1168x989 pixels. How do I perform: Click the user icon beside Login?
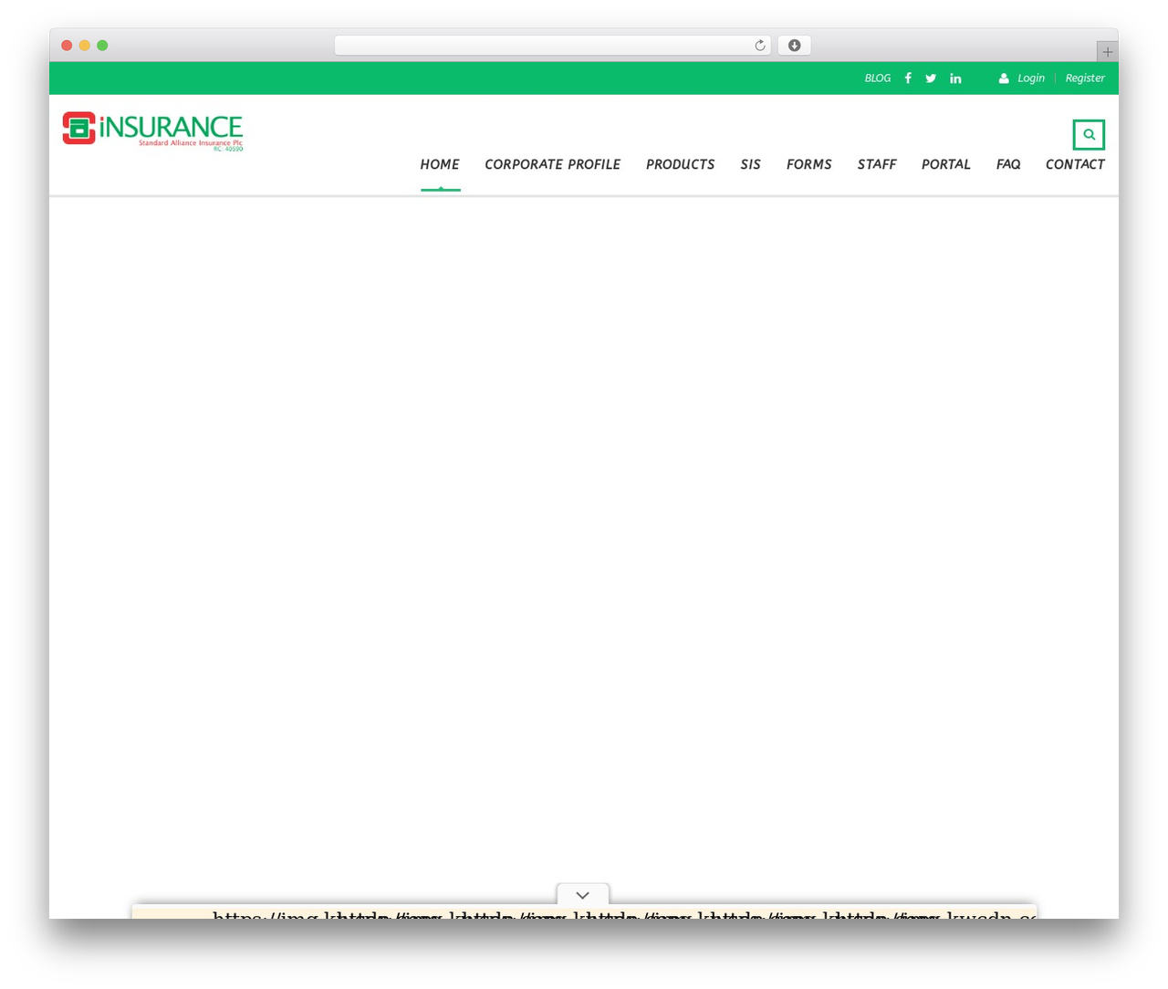point(1004,78)
